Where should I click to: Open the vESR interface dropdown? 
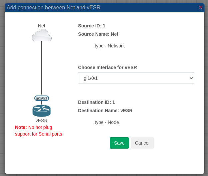point(136,78)
